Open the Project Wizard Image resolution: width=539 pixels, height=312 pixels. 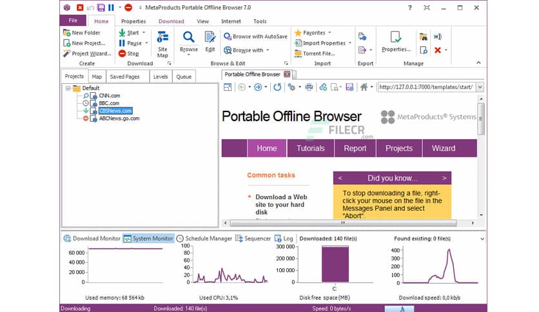(87, 54)
